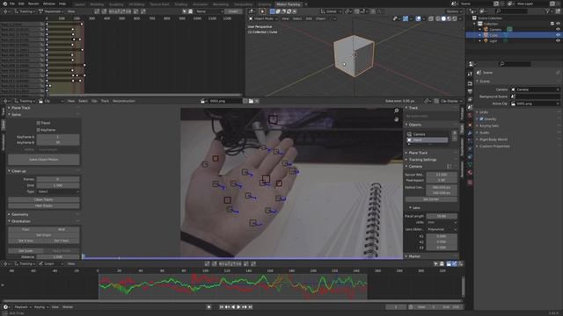Viewport: 563px width, 316px height.
Task: Open the Track menu in clip editor
Action: (105, 101)
